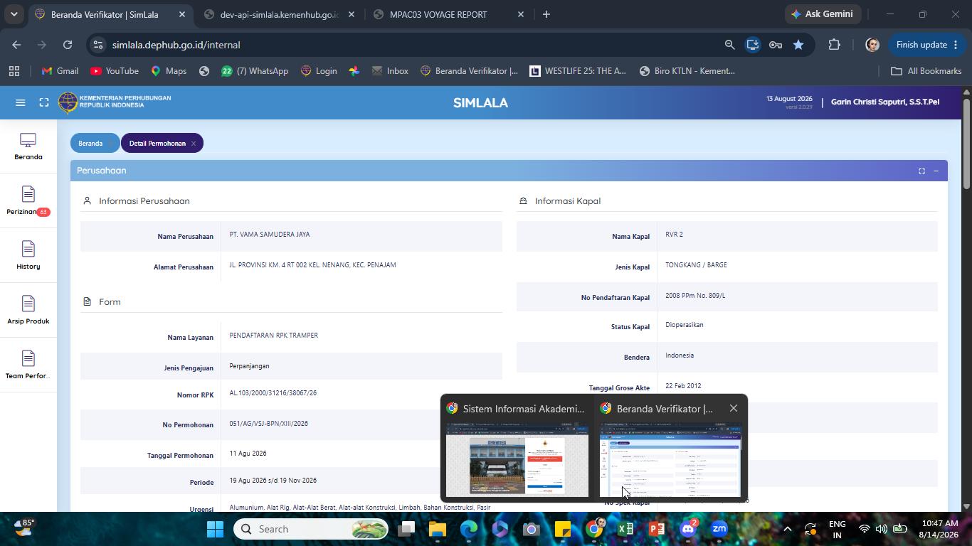The image size is (972, 546).
Task: Open Beranda in the left sidebar
Action: [28, 146]
